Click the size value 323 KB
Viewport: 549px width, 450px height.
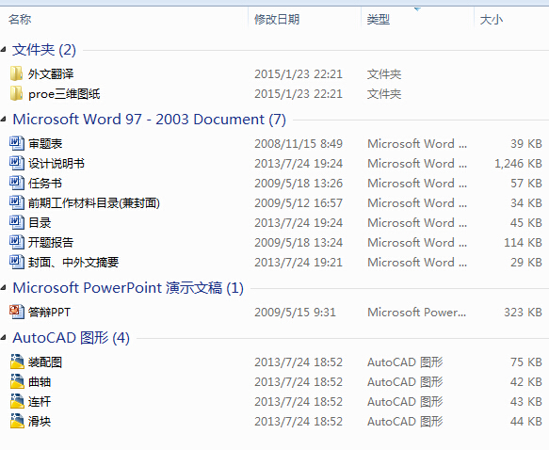click(523, 312)
